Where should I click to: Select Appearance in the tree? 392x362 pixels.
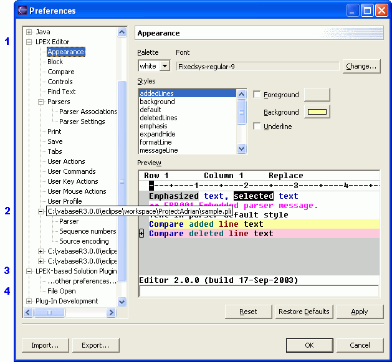pos(66,52)
